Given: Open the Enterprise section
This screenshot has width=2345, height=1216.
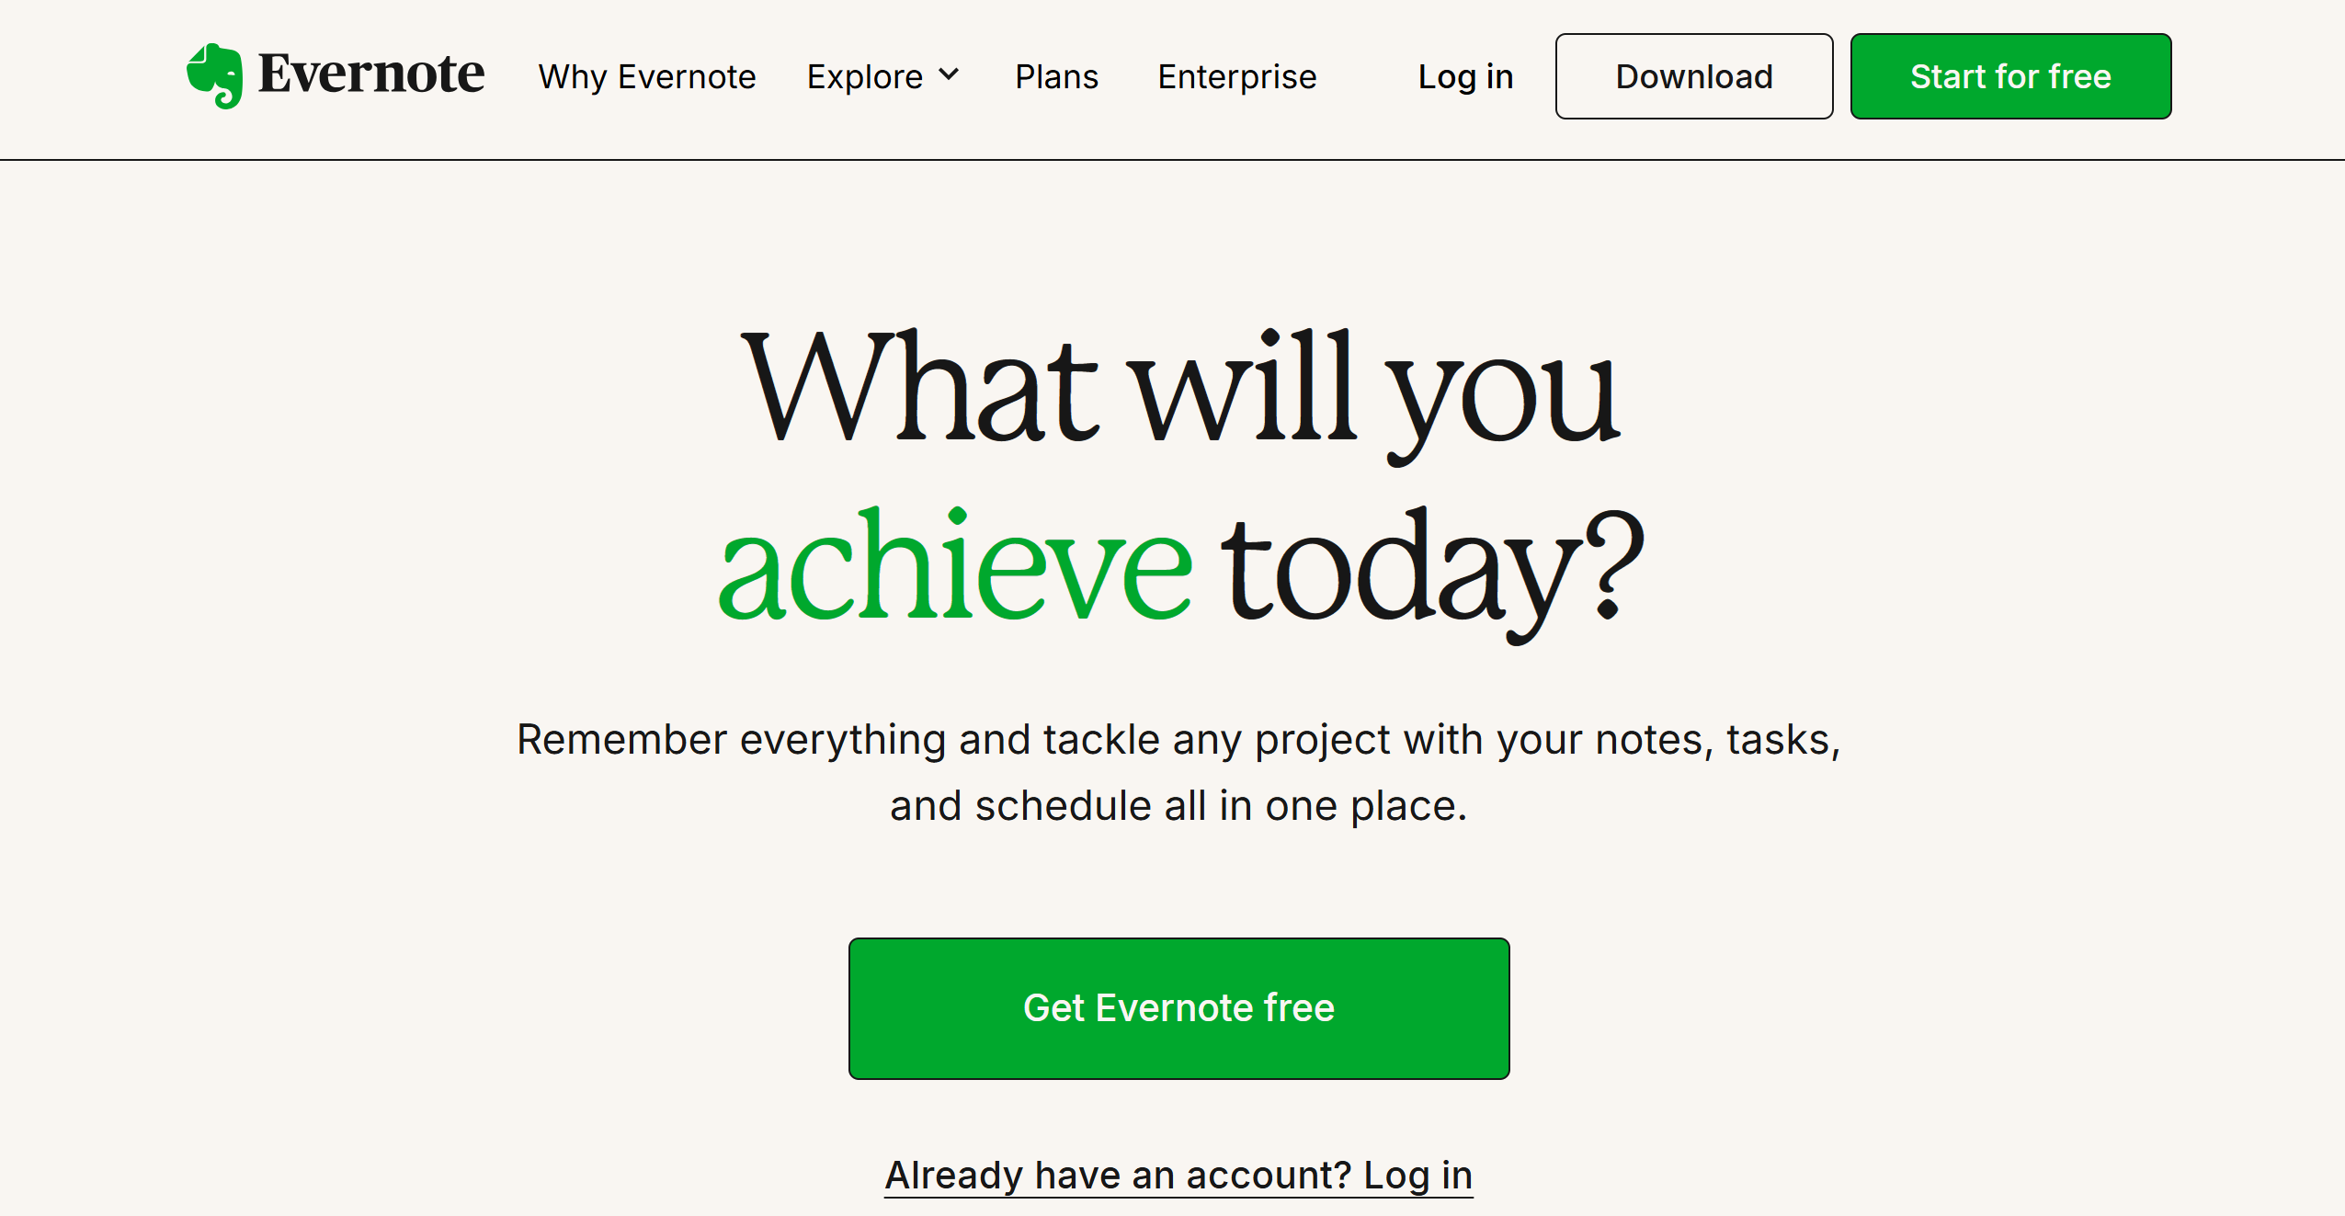Looking at the screenshot, I should pos(1236,76).
